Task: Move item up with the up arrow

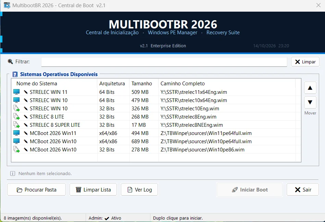Action: coord(310,88)
